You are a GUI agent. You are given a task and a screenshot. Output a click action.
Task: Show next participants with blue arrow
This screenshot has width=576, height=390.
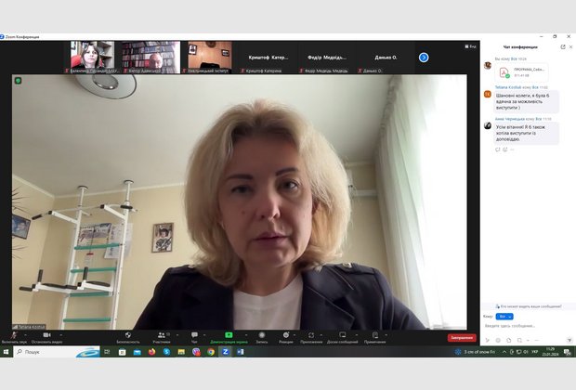point(424,58)
